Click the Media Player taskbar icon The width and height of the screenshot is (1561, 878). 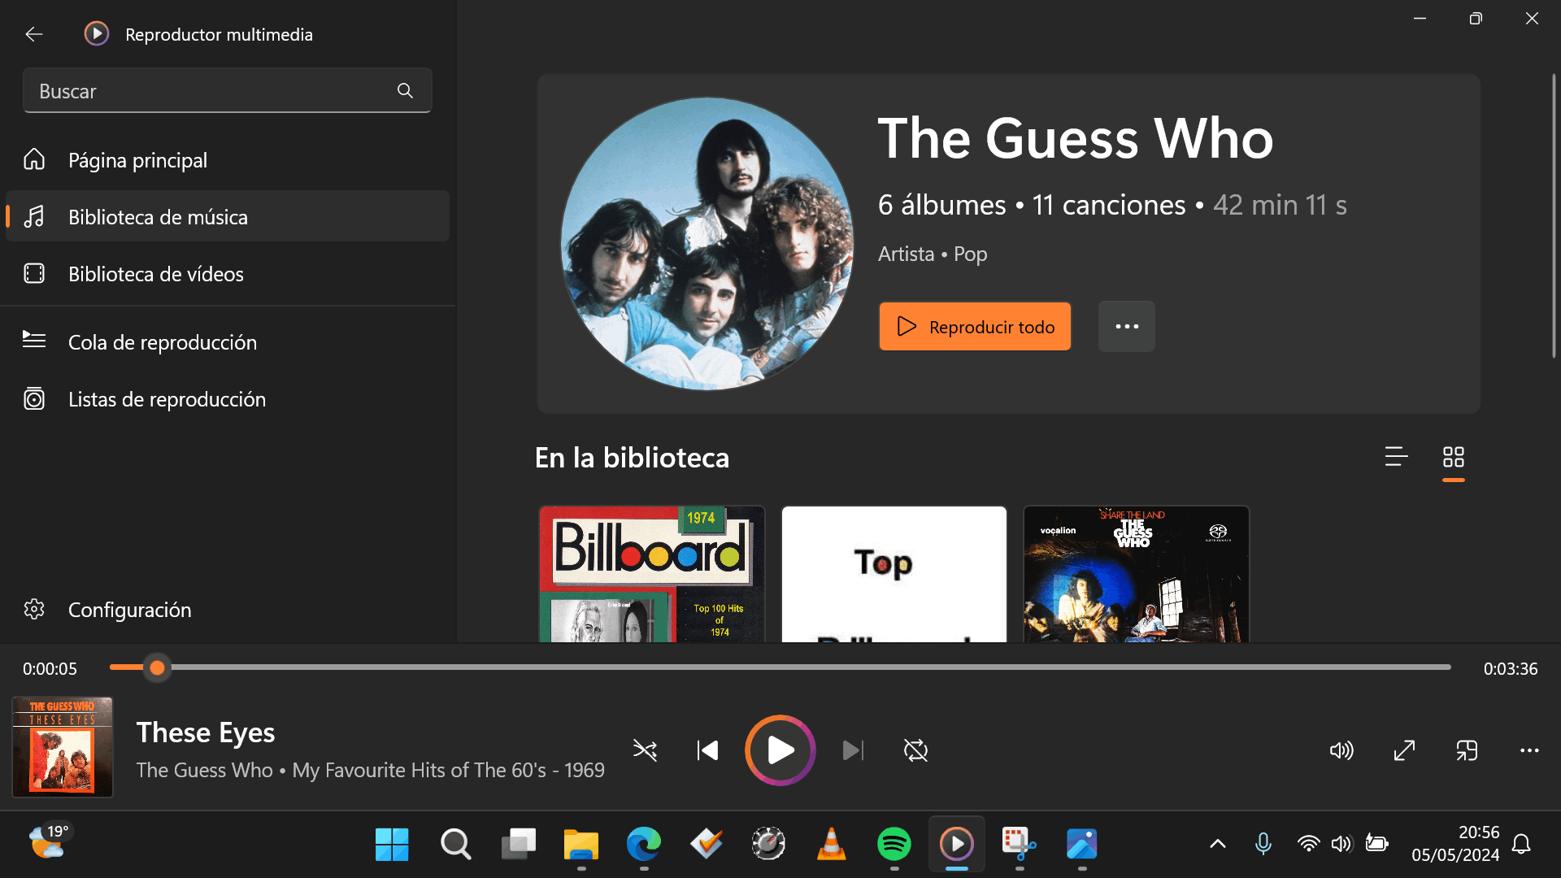957,845
